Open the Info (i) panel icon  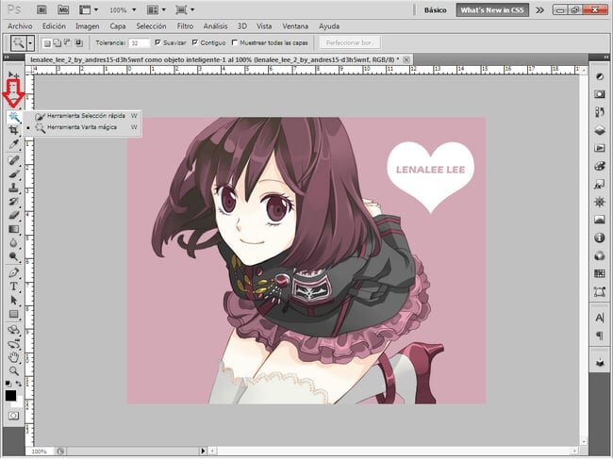[599, 238]
